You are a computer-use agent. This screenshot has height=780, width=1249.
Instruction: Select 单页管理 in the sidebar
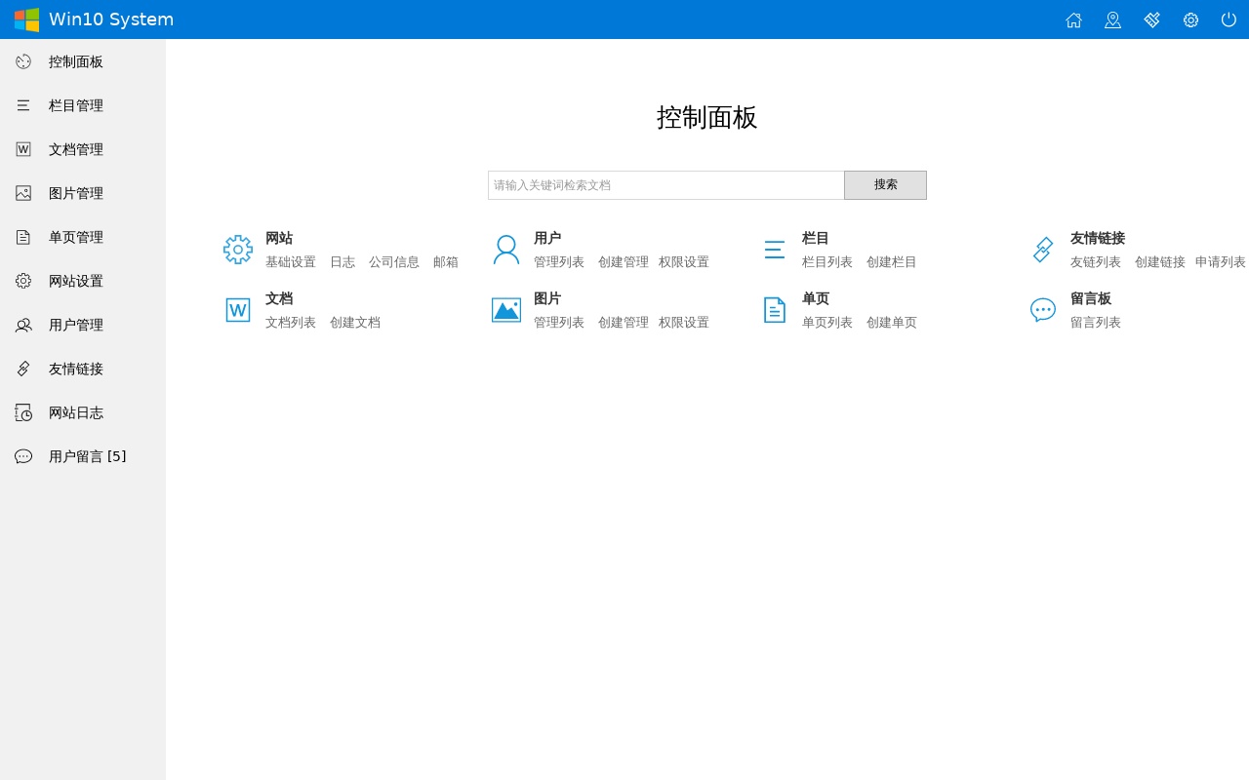76,237
